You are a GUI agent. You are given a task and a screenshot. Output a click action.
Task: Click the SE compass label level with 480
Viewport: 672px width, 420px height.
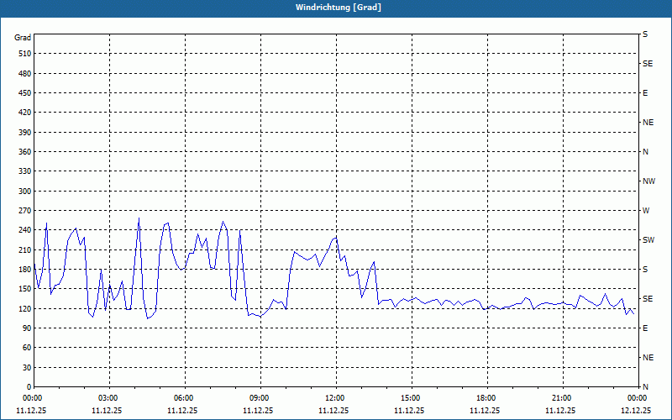point(648,64)
